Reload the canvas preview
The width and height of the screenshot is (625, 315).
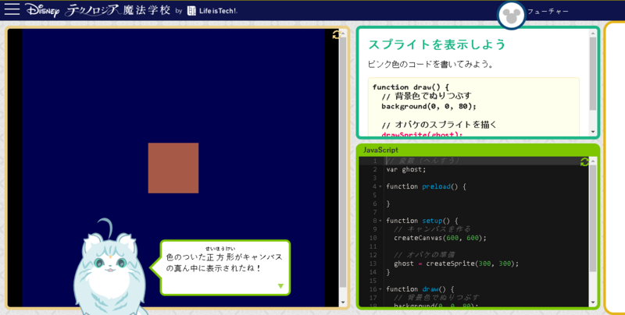(x=336, y=34)
